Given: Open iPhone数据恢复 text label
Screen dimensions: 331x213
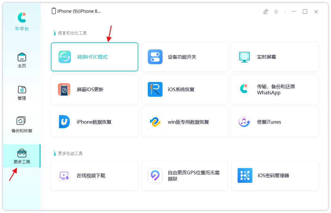Looking at the screenshot, I should [94, 122].
